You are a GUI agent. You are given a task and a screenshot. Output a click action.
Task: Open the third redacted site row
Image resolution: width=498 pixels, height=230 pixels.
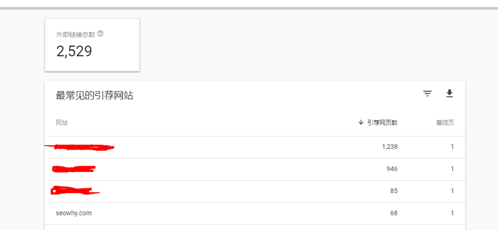pos(255,191)
